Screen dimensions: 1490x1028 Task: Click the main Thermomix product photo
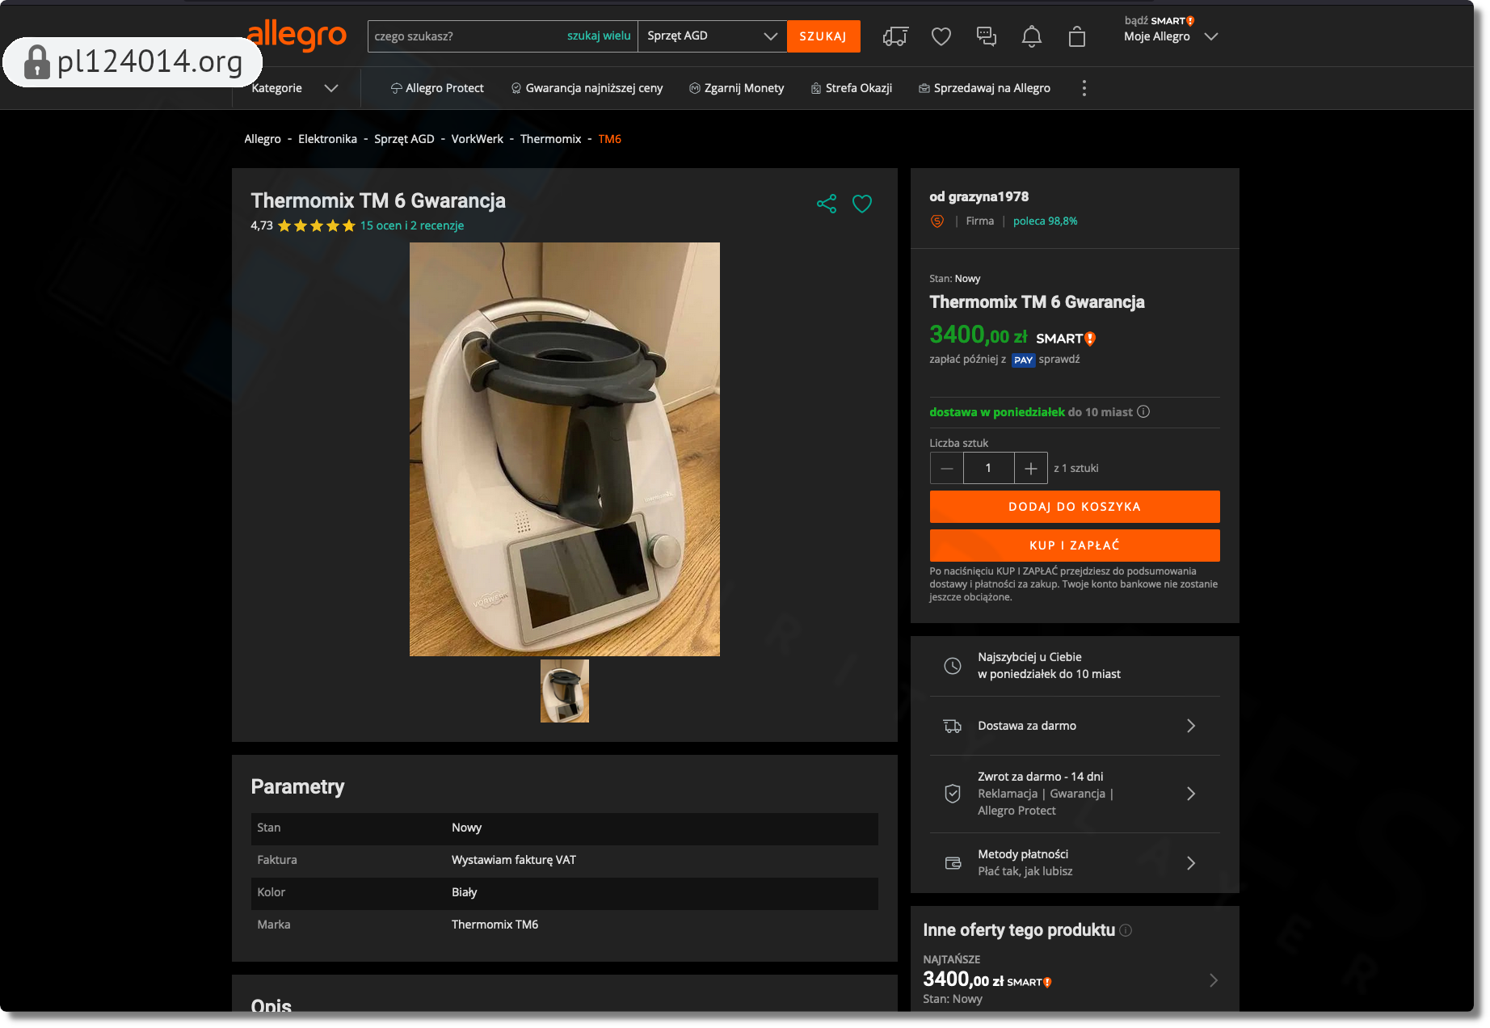point(564,449)
